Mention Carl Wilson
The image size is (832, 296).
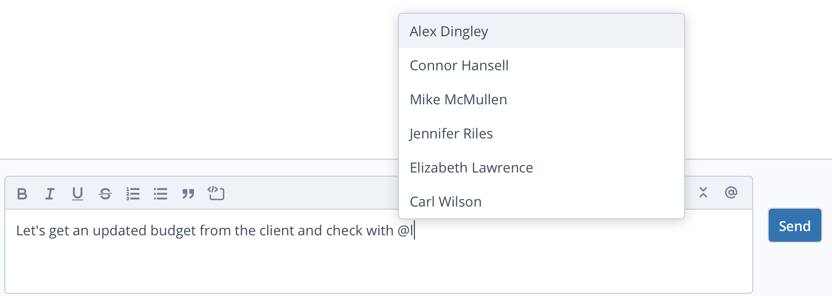(541, 202)
